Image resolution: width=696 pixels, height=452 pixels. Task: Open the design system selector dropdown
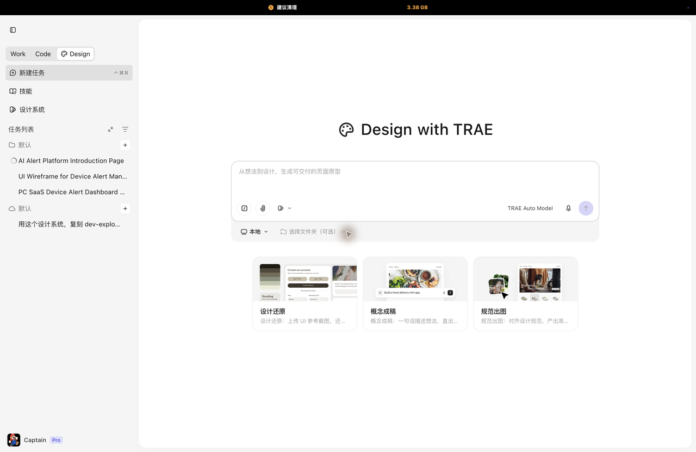point(284,208)
